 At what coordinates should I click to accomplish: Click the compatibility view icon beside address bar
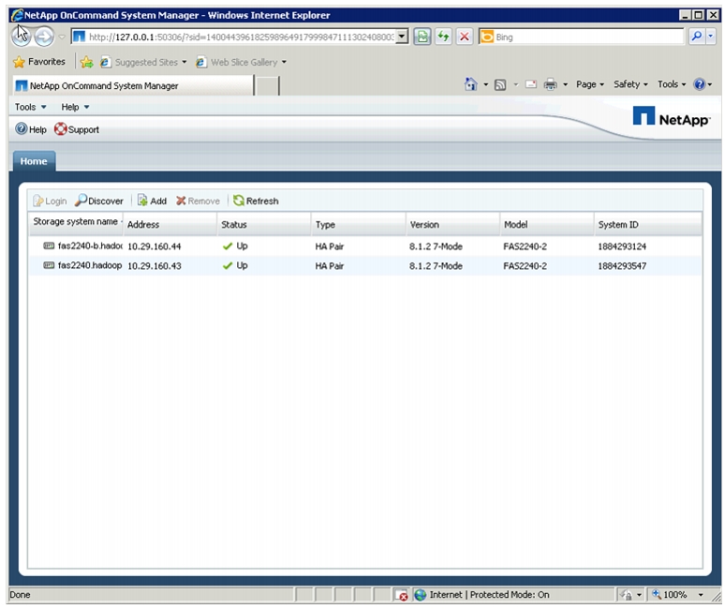pos(422,37)
